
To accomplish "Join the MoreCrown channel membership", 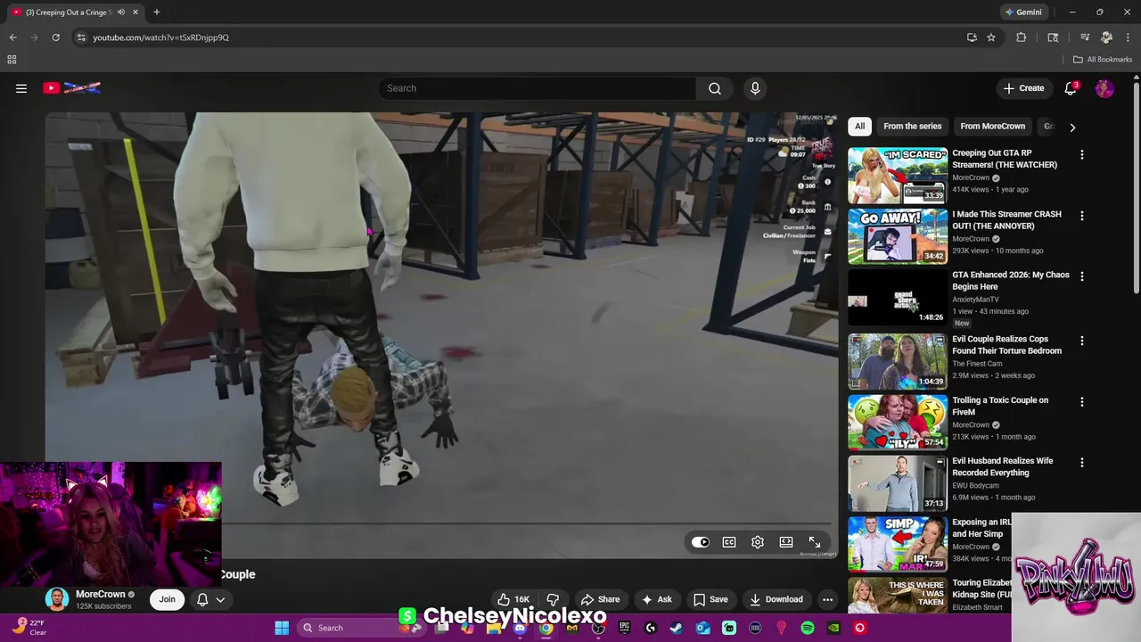I will point(167,599).
